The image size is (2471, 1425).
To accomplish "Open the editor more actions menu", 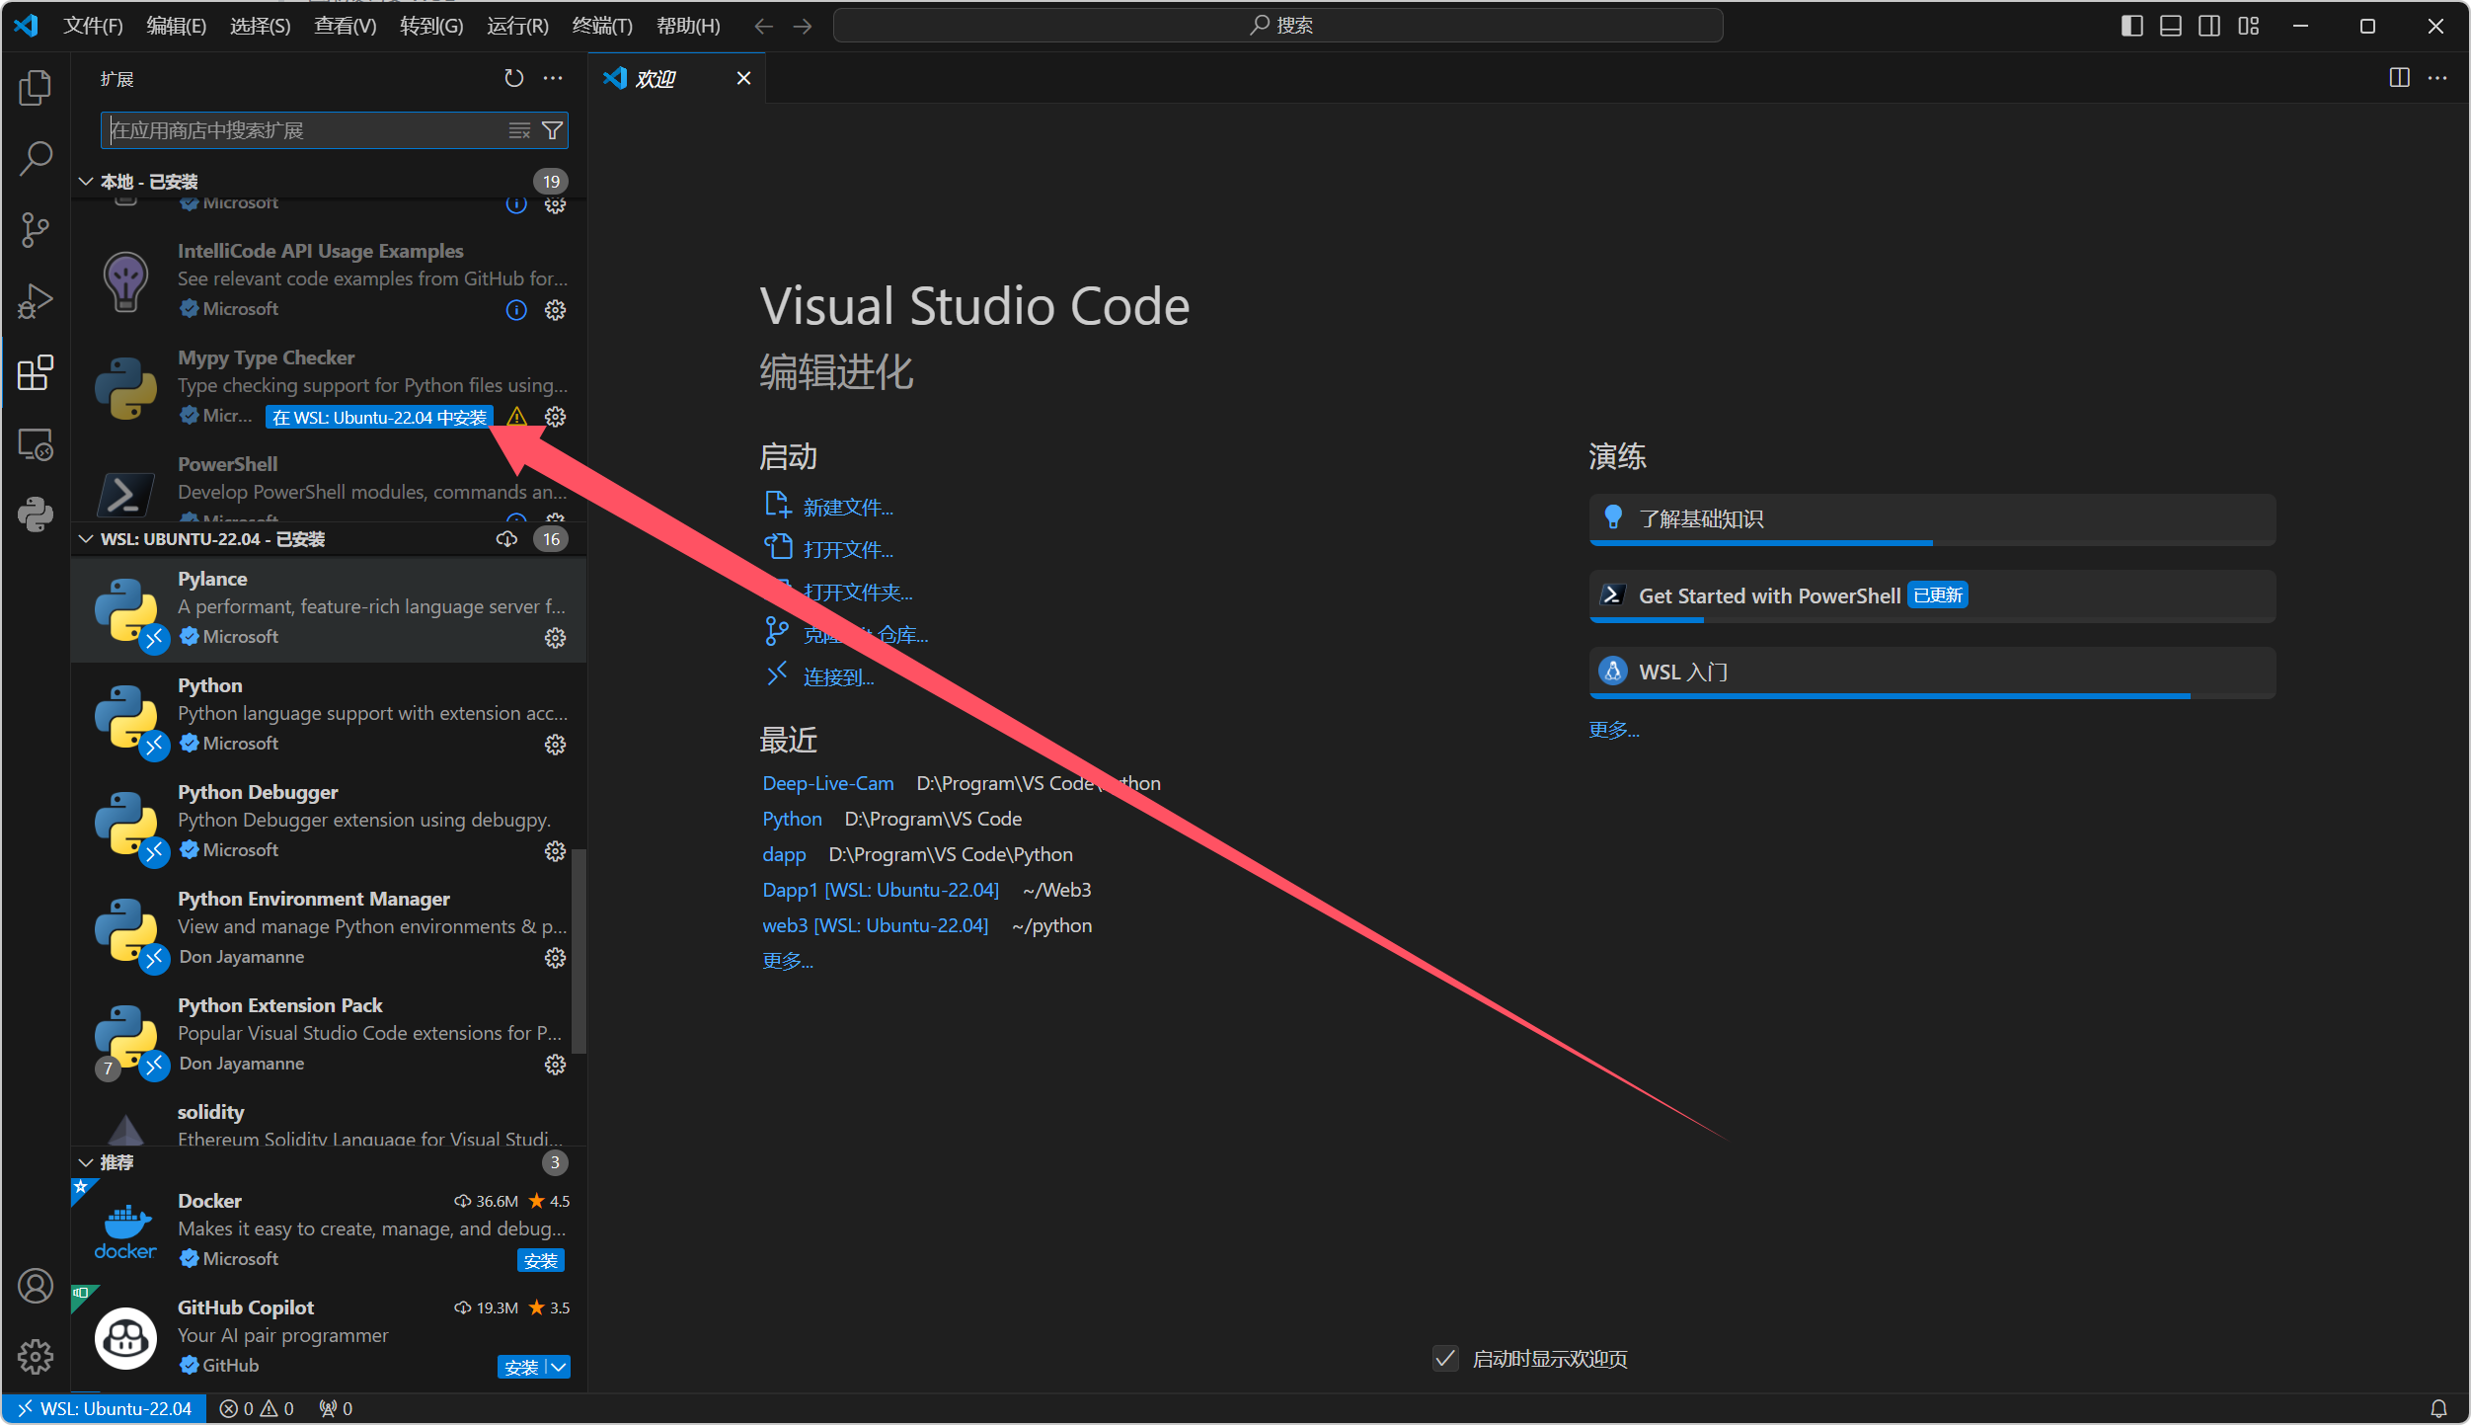I will click(2437, 78).
